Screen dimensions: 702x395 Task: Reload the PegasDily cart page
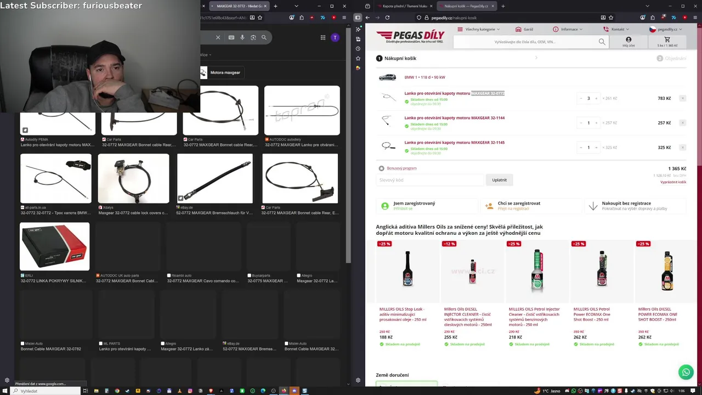(x=387, y=18)
